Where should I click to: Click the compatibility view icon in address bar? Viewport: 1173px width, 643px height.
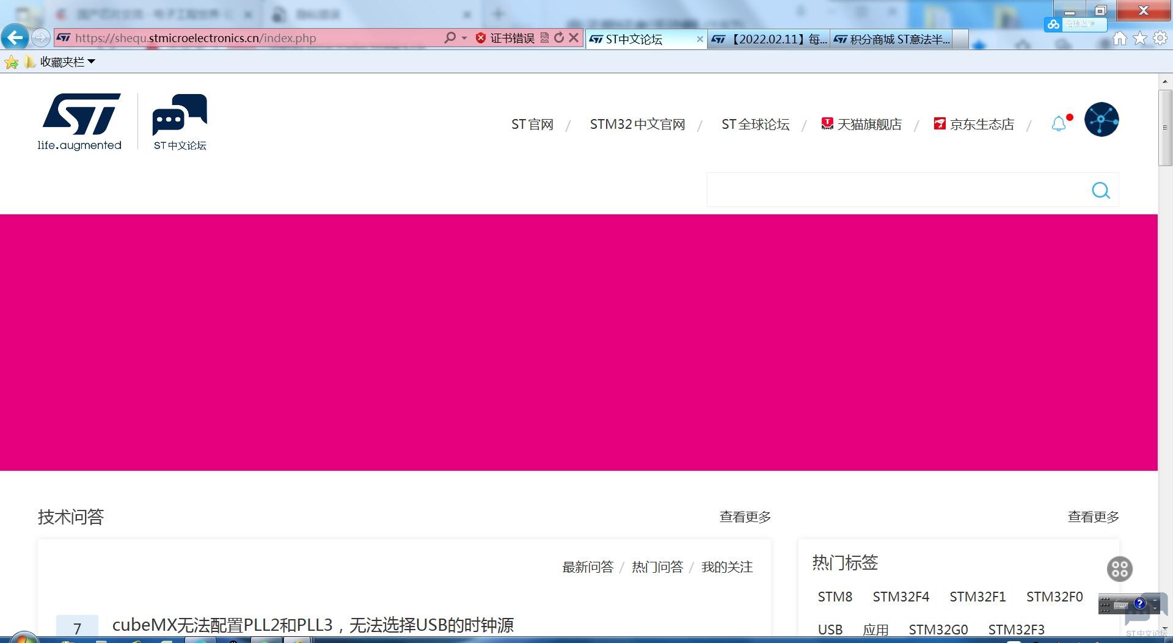point(545,38)
